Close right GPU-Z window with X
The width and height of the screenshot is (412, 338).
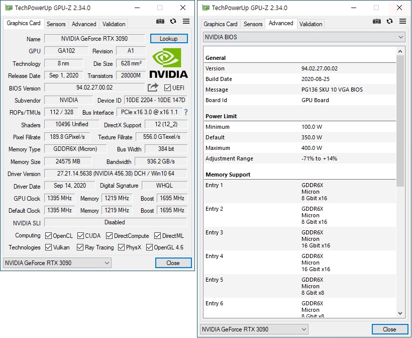pyautogui.click(x=399, y=8)
